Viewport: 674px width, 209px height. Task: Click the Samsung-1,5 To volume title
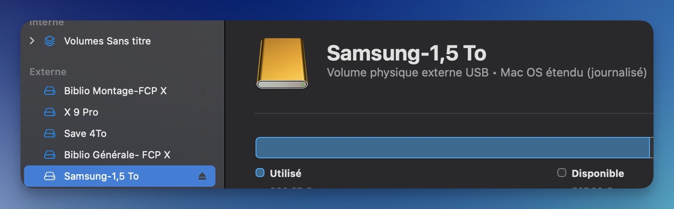406,53
